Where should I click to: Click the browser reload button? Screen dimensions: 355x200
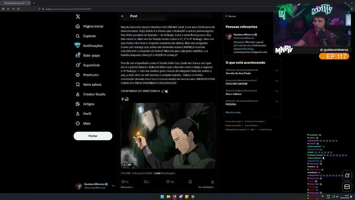18,9
